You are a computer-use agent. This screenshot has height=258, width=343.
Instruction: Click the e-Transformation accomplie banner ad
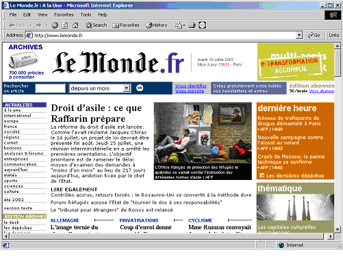pos(296,62)
